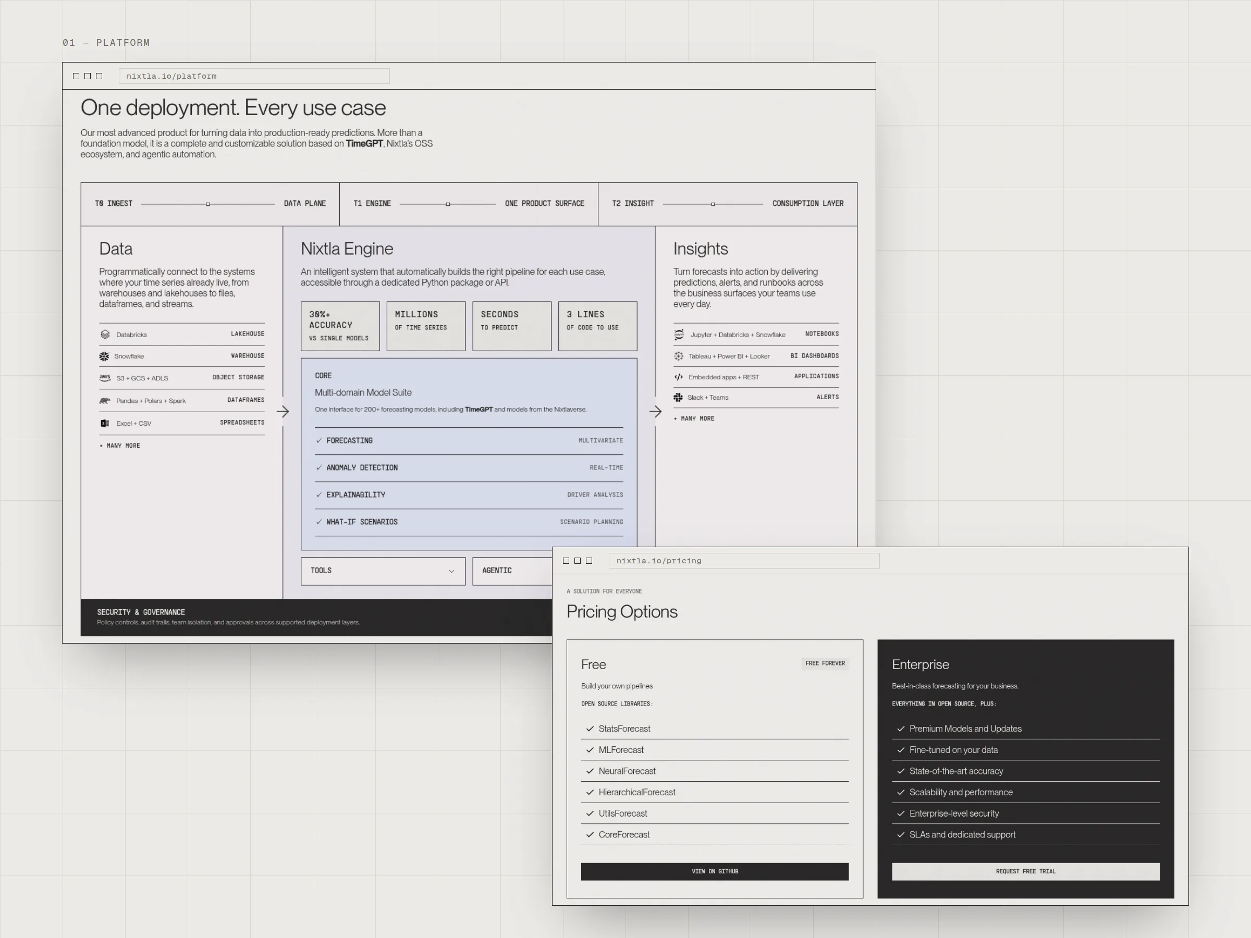The width and height of the screenshot is (1251, 938).
Task: Click the checkmark beside Premium Models and Updates
Action: click(901, 729)
